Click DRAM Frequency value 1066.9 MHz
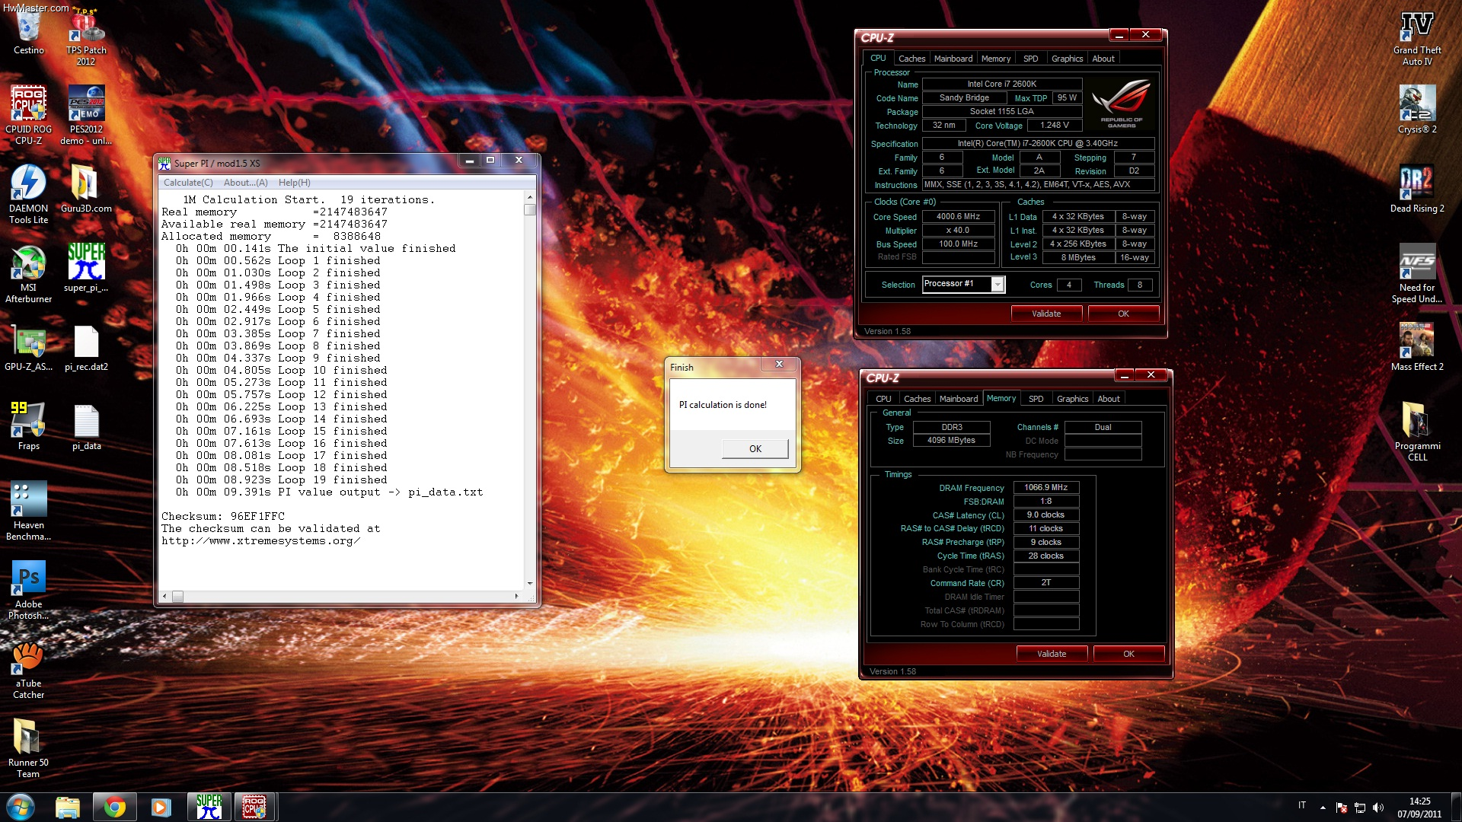Image resolution: width=1462 pixels, height=822 pixels. click(x=1045, y=488)
